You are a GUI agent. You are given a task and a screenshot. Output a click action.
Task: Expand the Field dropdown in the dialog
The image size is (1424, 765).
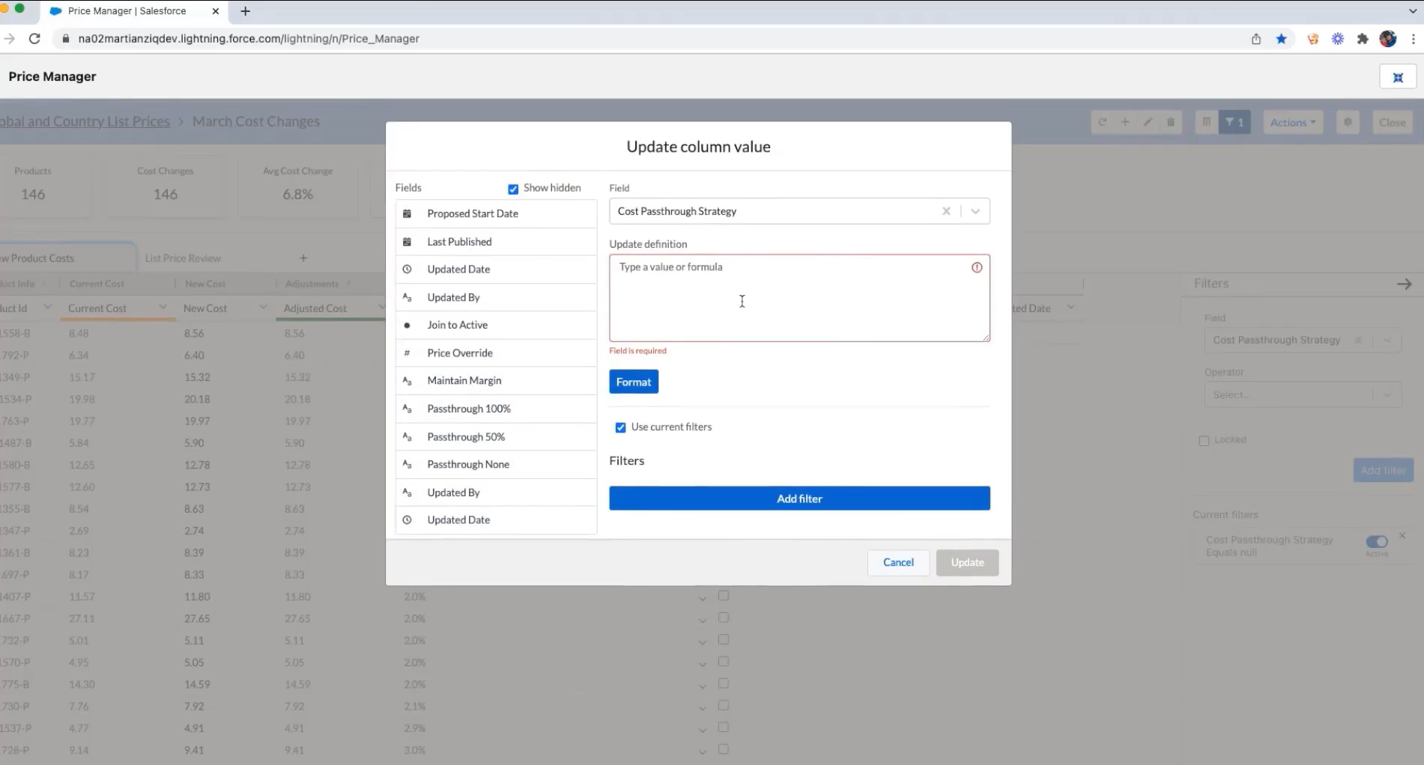point(975,211)
